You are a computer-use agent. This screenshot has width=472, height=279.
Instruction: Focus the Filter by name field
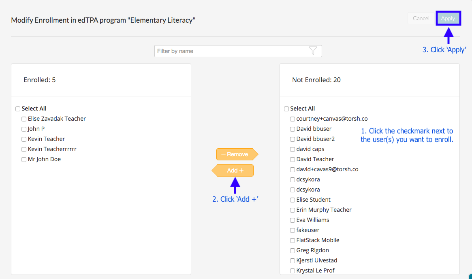tap(231, 51)
